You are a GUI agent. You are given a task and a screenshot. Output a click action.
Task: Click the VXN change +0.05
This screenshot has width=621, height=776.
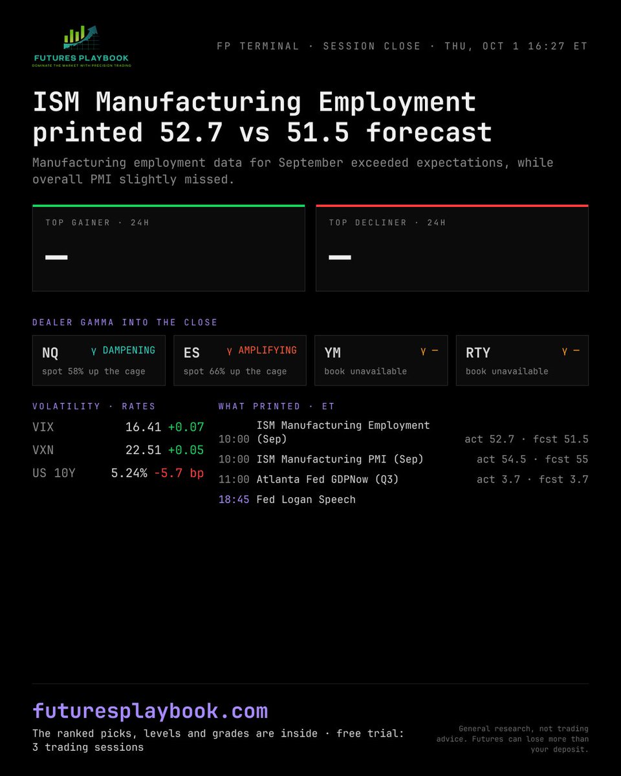pyautogui.click(x=186, y=450)
